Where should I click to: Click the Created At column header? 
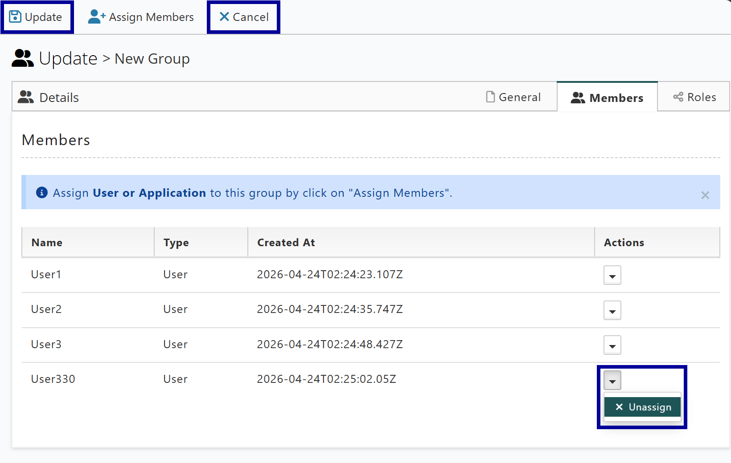pyautogui.click(x=421, y=243)
